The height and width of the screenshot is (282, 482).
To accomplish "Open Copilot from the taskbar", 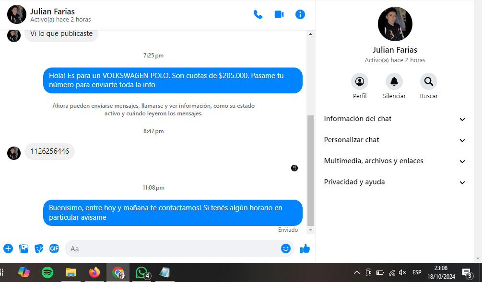I will [24, 272].
